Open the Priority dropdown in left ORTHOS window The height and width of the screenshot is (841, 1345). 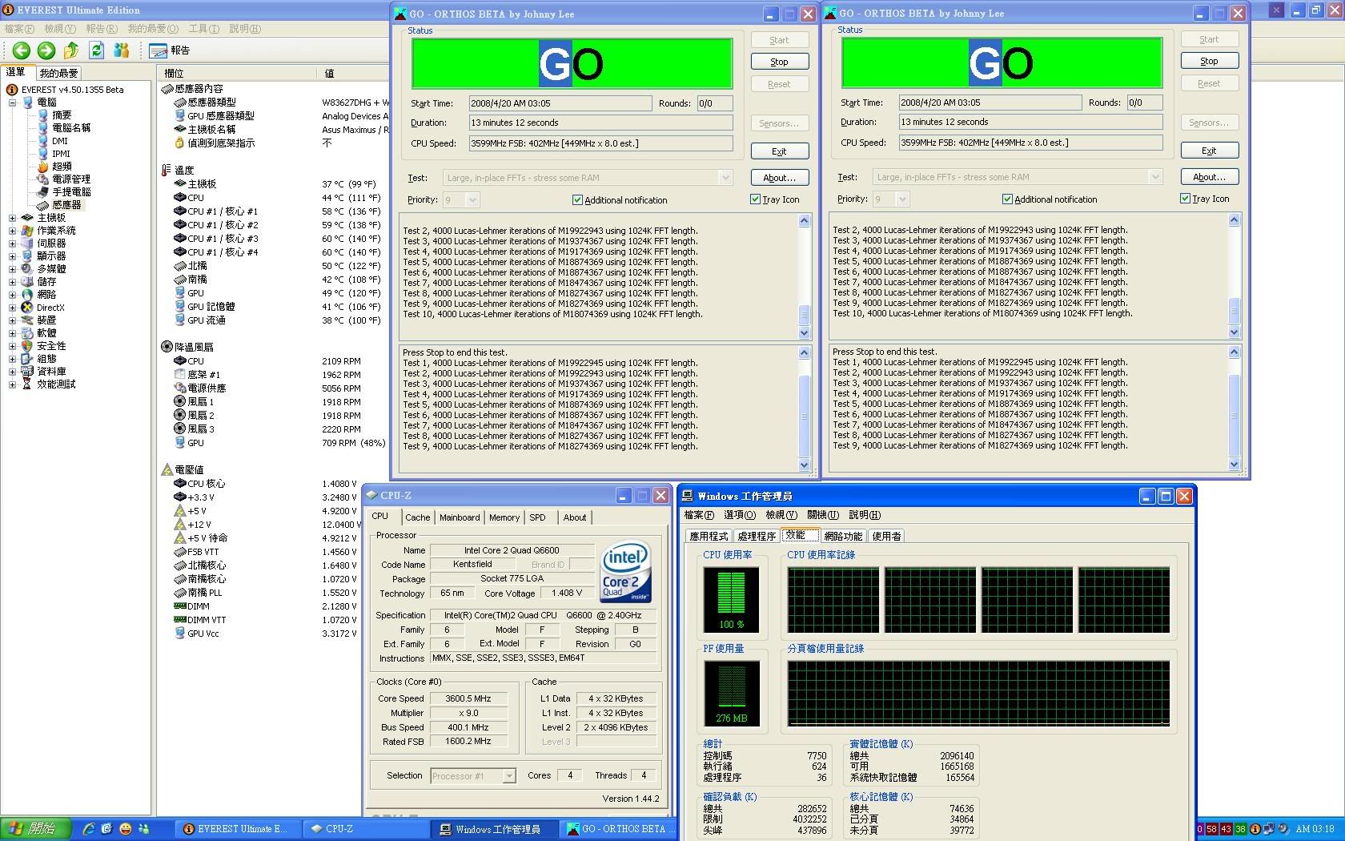click(472, 200)
